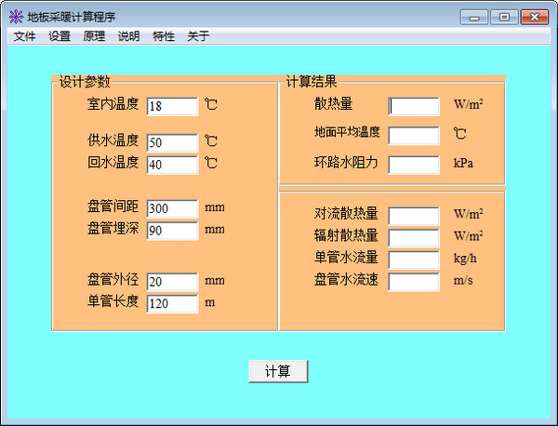Select the 盘管埋深 value box
Screen dimensions: 558x426
coord(172,231)
